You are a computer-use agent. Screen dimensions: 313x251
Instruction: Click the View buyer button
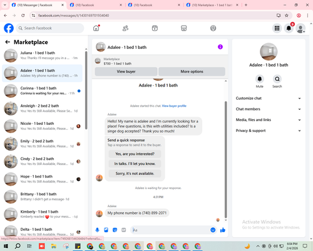pyautogui.click(x=126, y=72)
